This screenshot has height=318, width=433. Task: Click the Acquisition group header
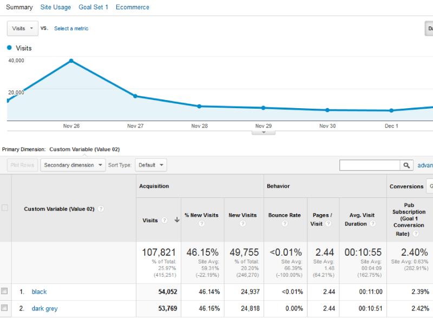click(x=154, y=186)
